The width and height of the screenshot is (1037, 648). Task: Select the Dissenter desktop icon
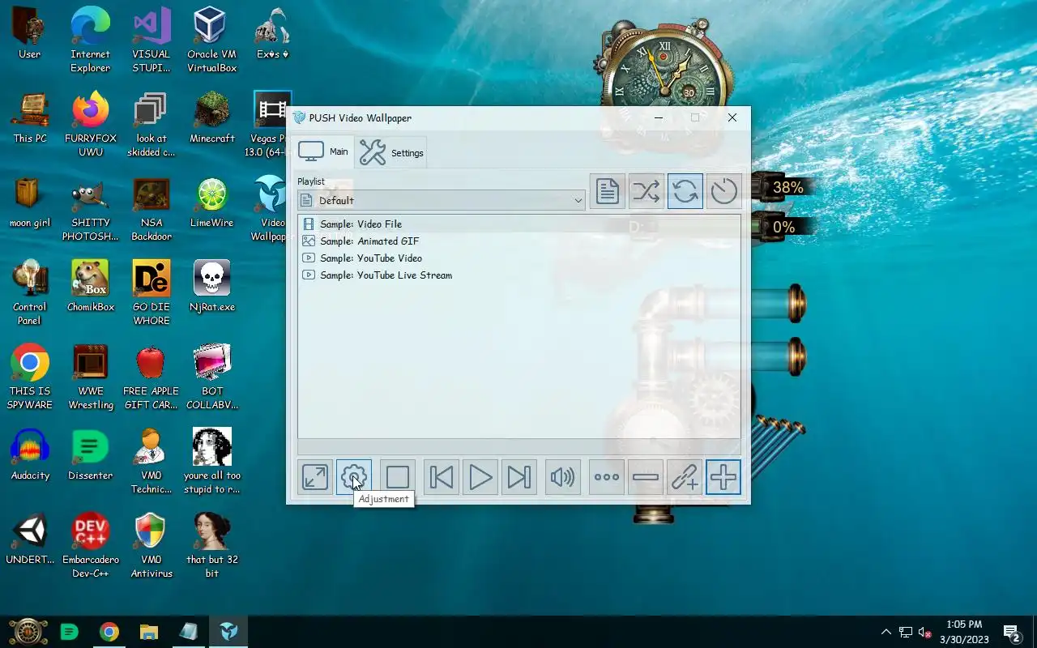coord(90,455)
